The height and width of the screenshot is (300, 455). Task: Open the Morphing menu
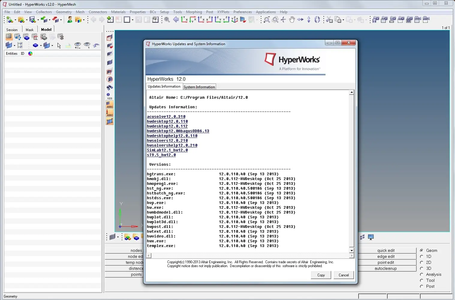[194, 12]
